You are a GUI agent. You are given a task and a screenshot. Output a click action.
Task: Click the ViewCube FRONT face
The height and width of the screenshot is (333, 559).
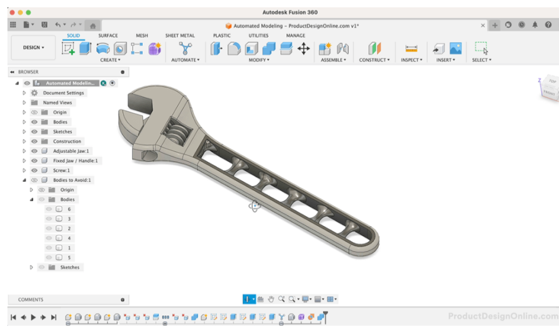click(x=550, y=93)
